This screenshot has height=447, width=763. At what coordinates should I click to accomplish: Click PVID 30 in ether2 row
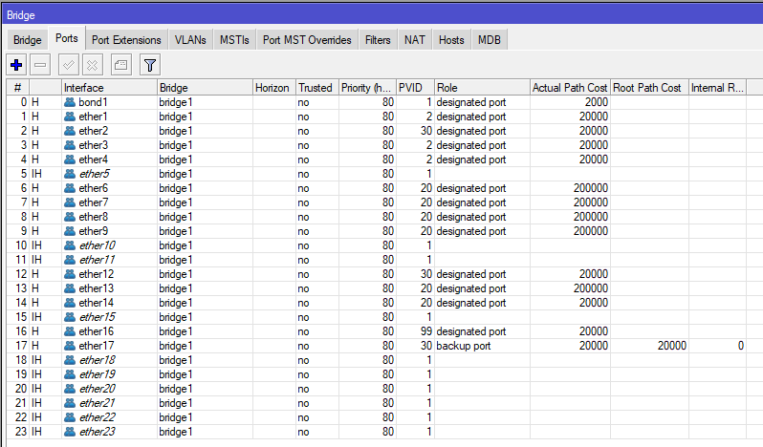(x=426, y=131)
